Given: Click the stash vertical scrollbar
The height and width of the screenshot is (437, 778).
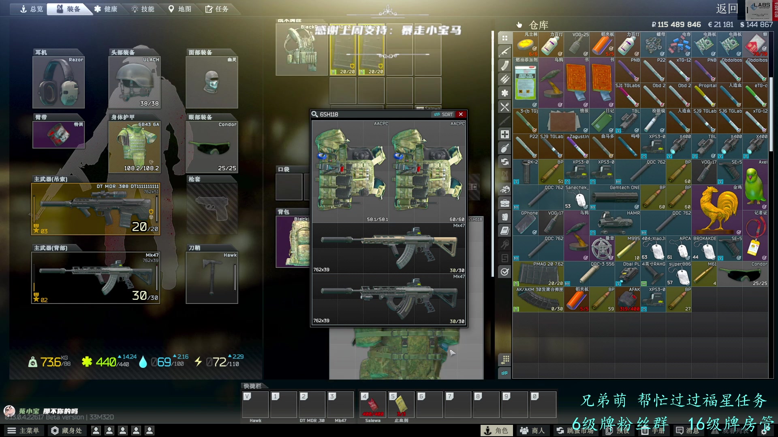Looking at the screenshot, I should coord(772,115).
